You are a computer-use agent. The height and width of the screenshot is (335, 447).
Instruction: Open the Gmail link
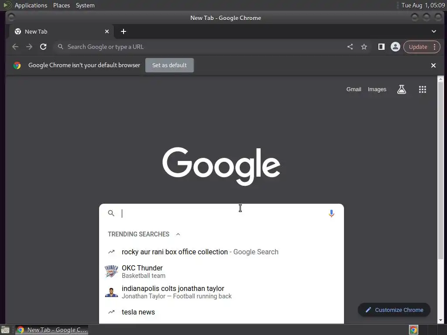(354, 89)
